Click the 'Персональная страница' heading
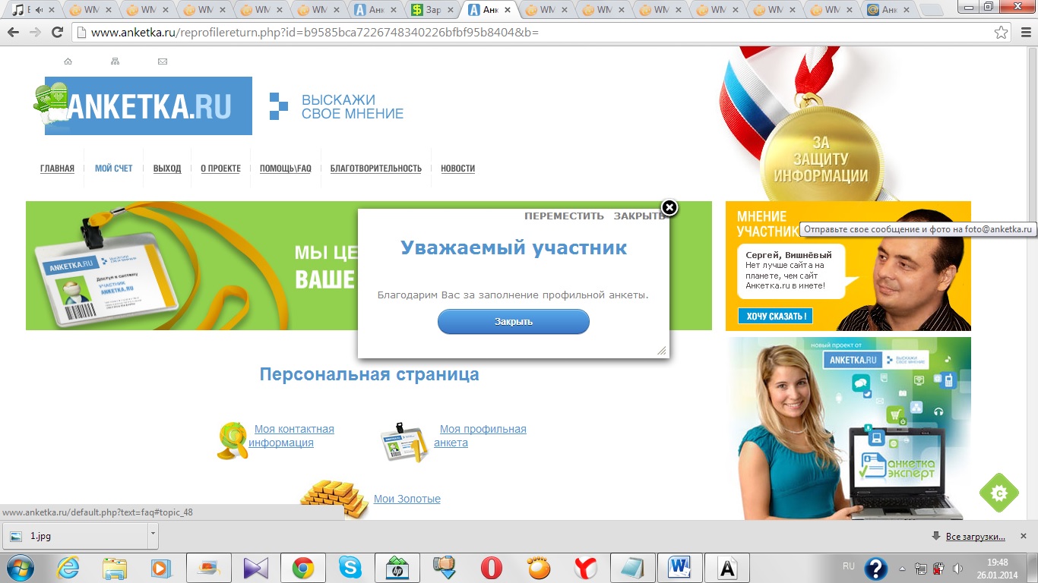 (x=369, y=374)
